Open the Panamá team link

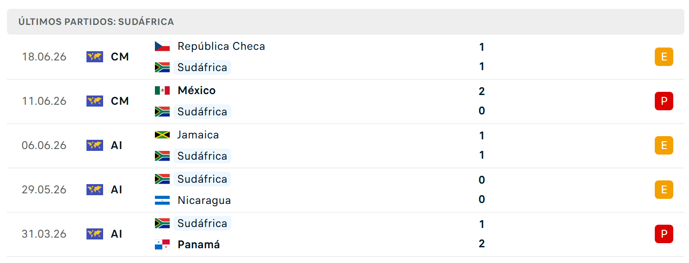[x=199, y=245]
